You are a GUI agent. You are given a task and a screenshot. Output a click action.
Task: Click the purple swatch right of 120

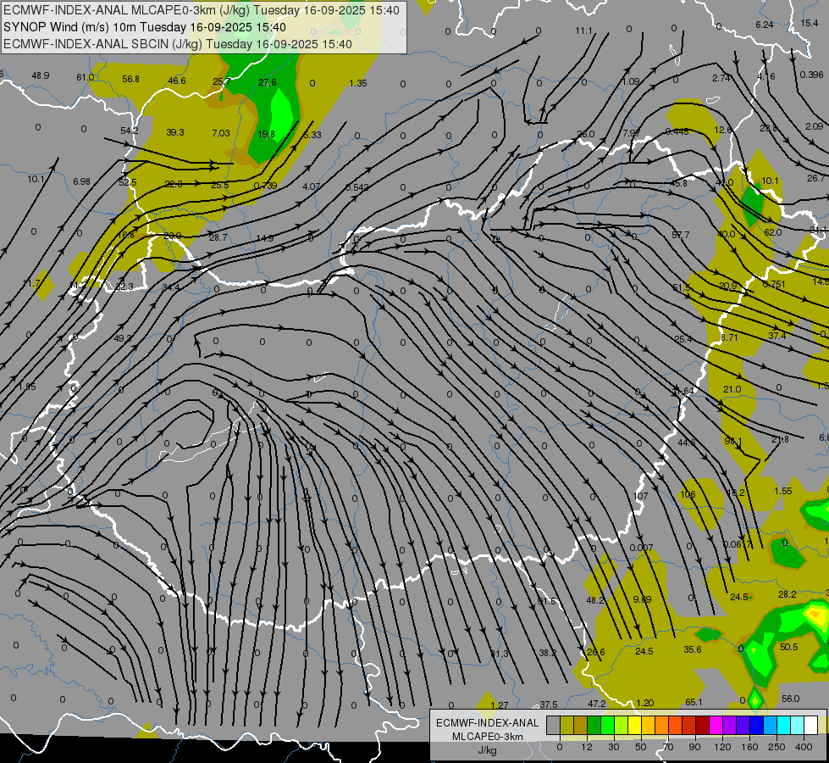[730, 725]
